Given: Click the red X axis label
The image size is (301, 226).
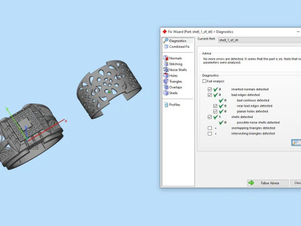Looking at the screenshot, I should (x=66, y=121).
